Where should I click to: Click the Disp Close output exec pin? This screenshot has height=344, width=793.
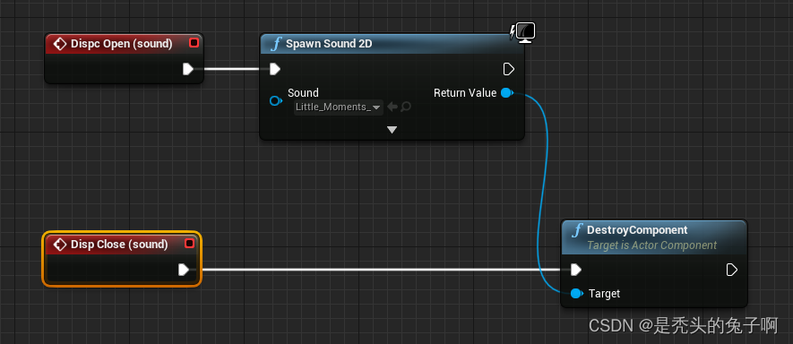tap(184, 270)
